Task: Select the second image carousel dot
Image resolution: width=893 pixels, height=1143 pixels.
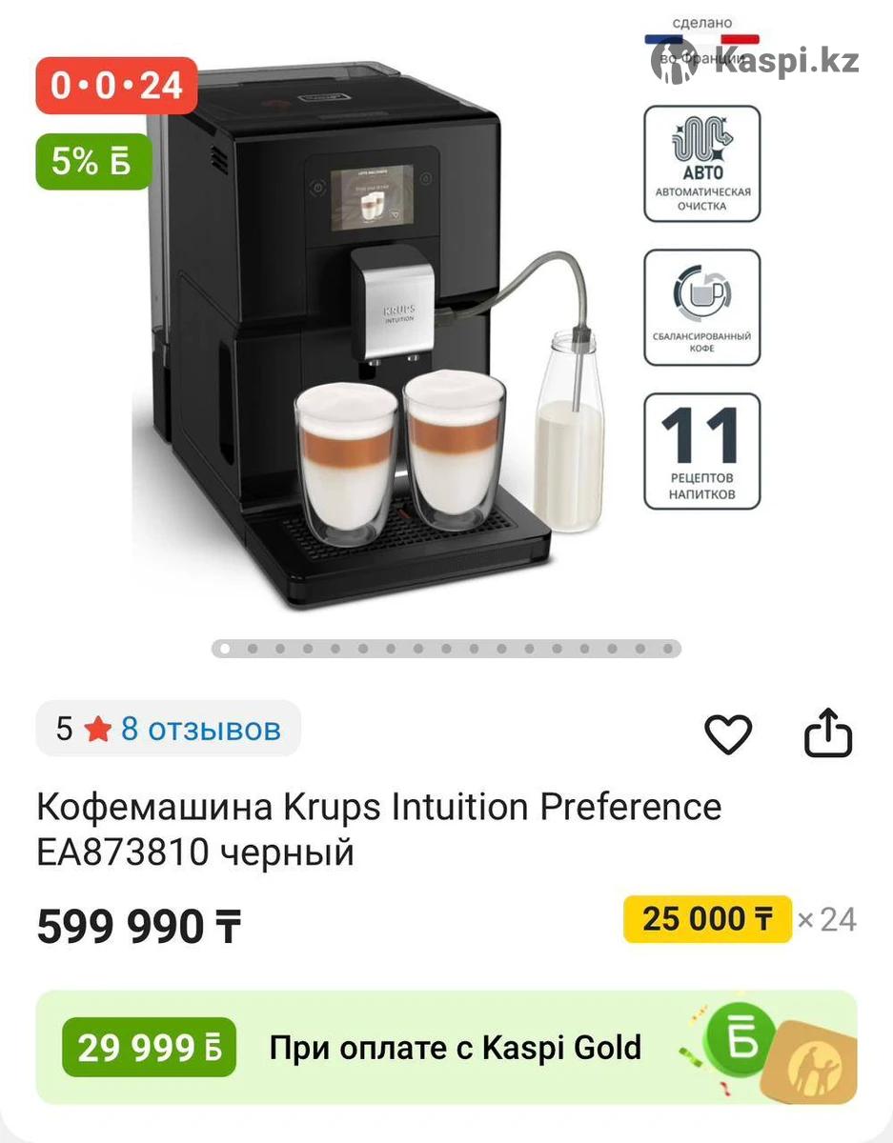Action: [x=253, y=649]
